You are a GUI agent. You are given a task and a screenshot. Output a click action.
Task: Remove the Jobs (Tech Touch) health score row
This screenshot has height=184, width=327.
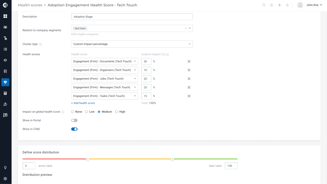coord(189,79)
